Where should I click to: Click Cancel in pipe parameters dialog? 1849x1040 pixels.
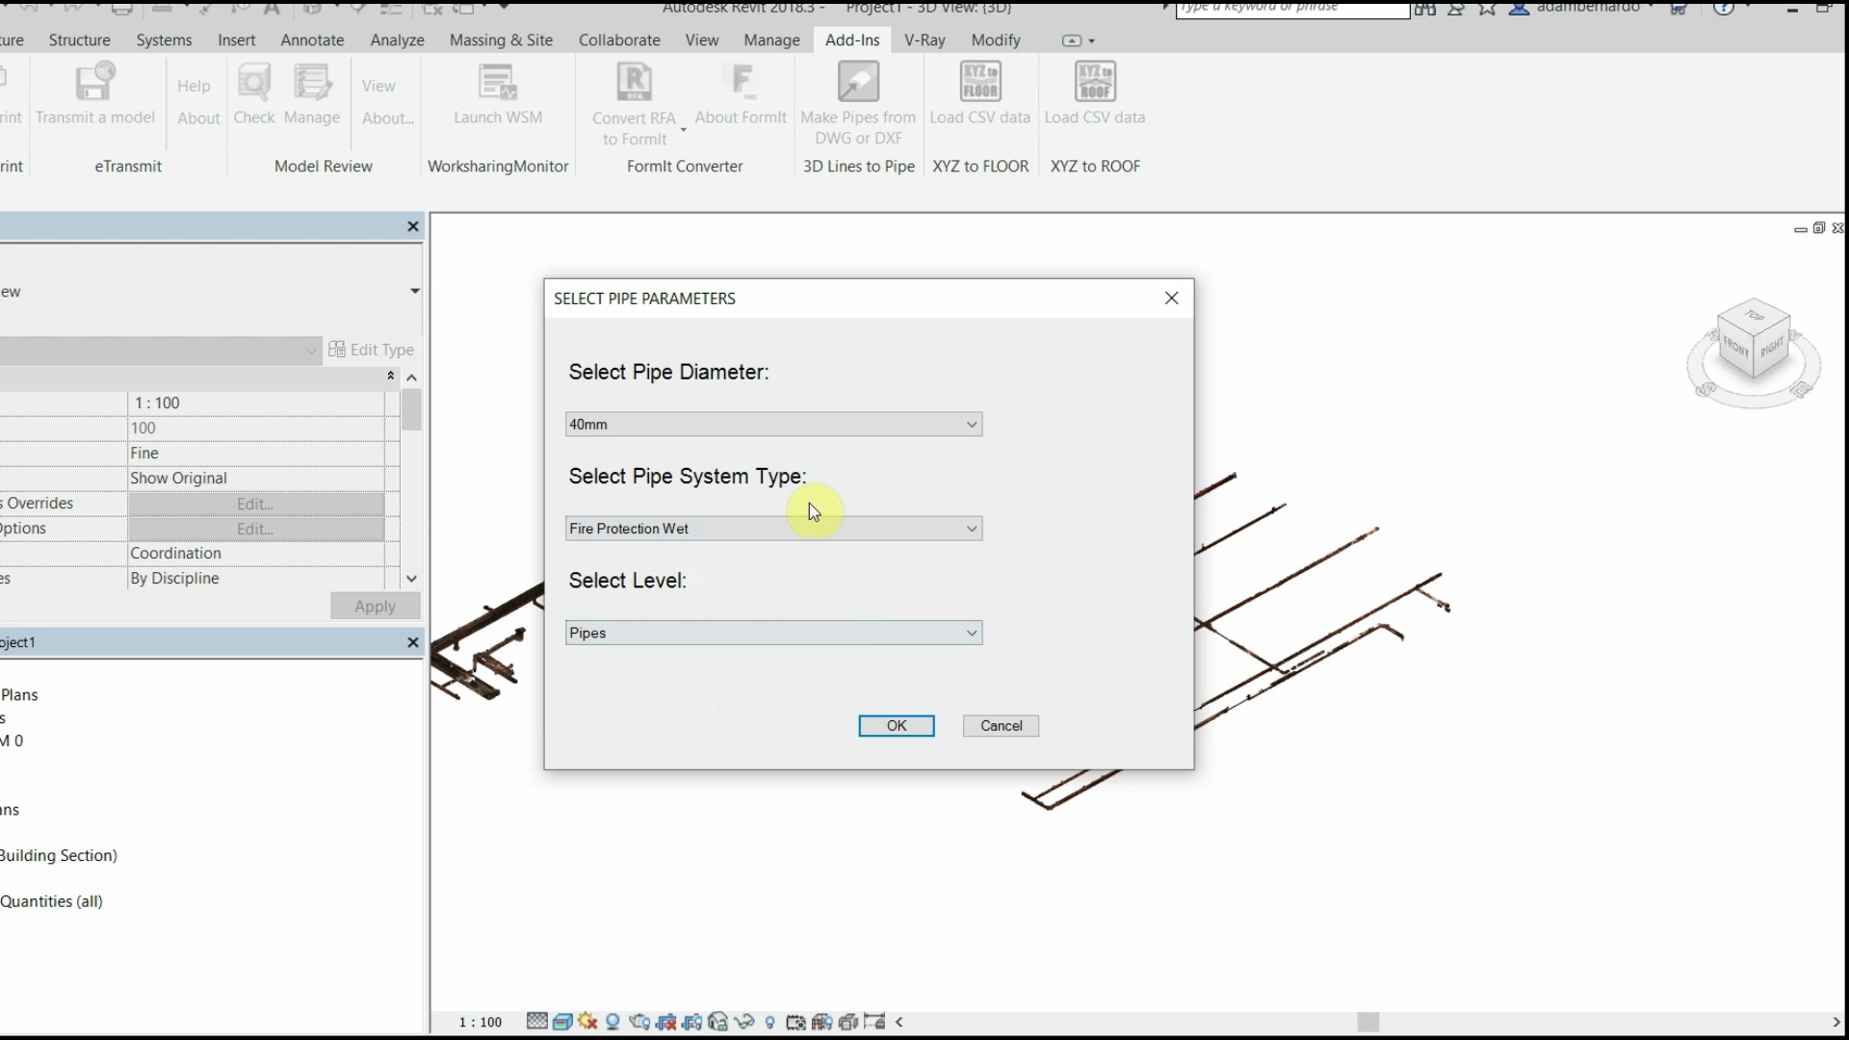(x=1001, y=726)
